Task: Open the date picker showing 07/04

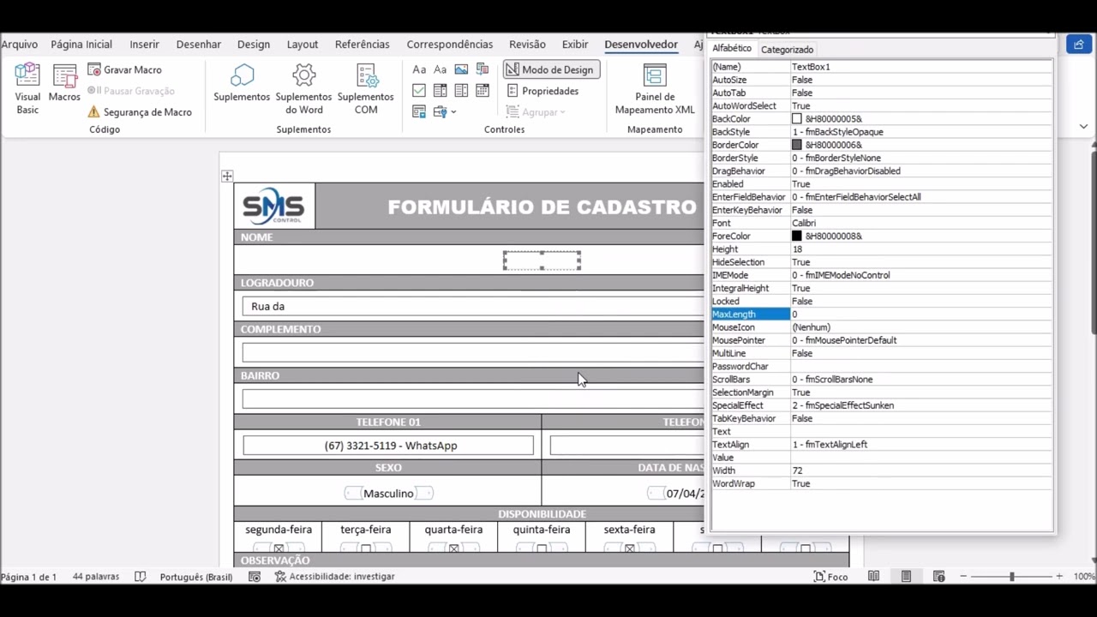Action: point(677,494)
